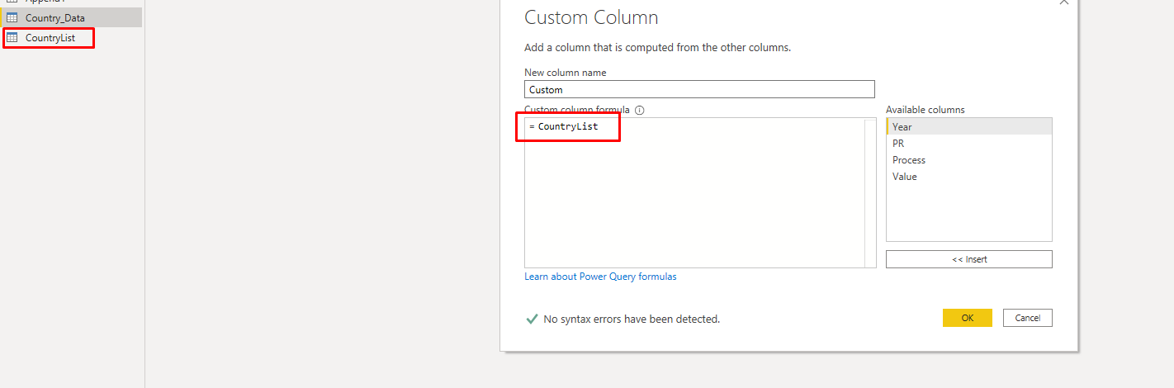Screen dimensions: 1174x388
Task: Click the formula box vertical scrollbar
Action: point(870,192)
